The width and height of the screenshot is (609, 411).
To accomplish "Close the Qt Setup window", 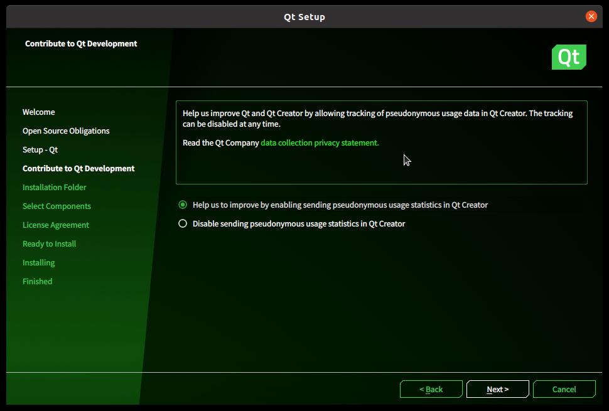I will pyautogui.click(x=591, y=16).
